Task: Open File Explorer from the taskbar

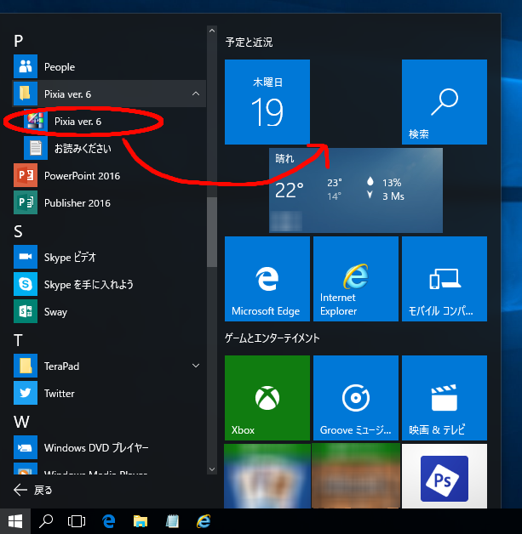Action: pyautogui.click(x=141, y=521)
